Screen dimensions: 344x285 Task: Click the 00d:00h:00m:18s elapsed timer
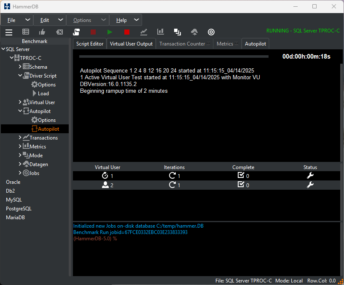306,56
